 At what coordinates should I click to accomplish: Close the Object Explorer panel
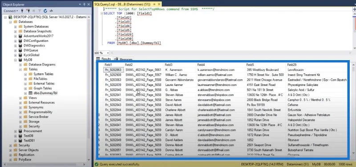[89, 4]
